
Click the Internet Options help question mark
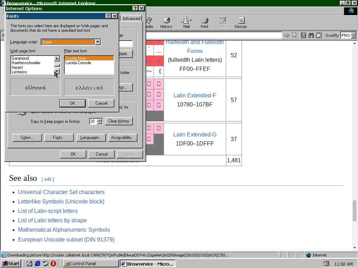pyautogui.click(x=135, y=8)
